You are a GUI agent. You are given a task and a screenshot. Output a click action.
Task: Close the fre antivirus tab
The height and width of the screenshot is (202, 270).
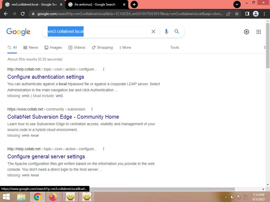[124, 4]
